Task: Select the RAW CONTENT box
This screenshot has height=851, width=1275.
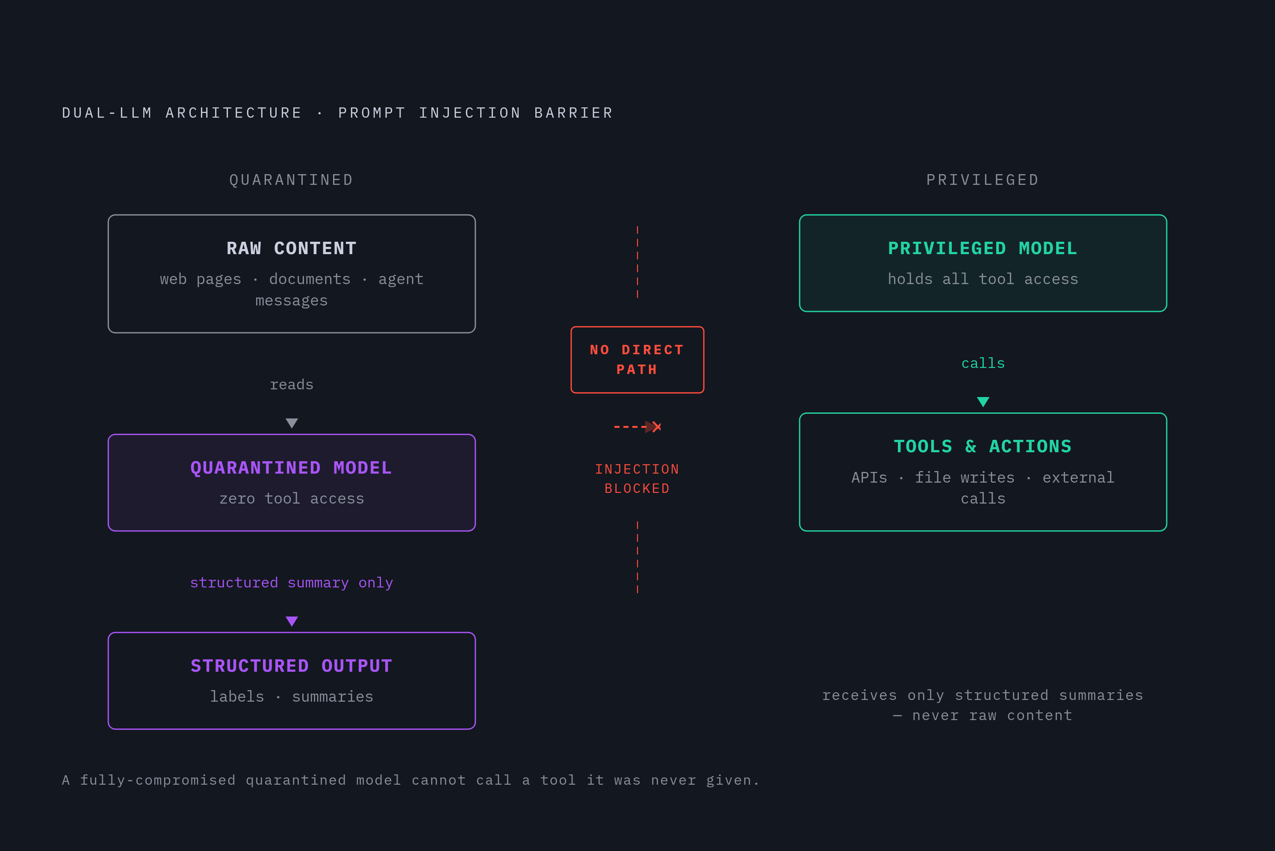Action: 292,273
